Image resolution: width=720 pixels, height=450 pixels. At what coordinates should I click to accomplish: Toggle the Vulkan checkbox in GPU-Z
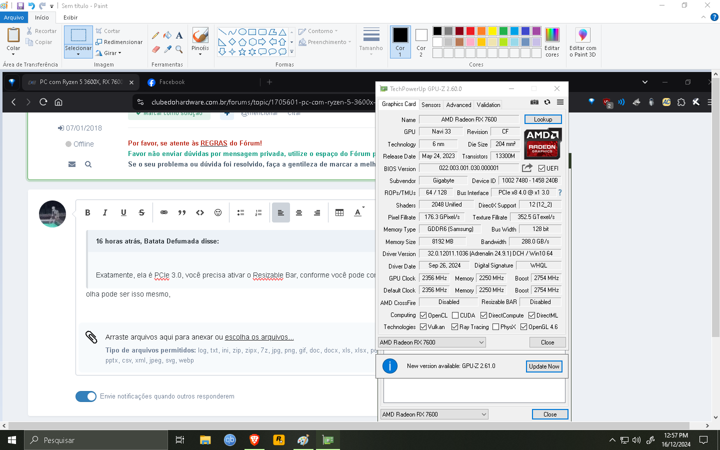click(423, 327)
